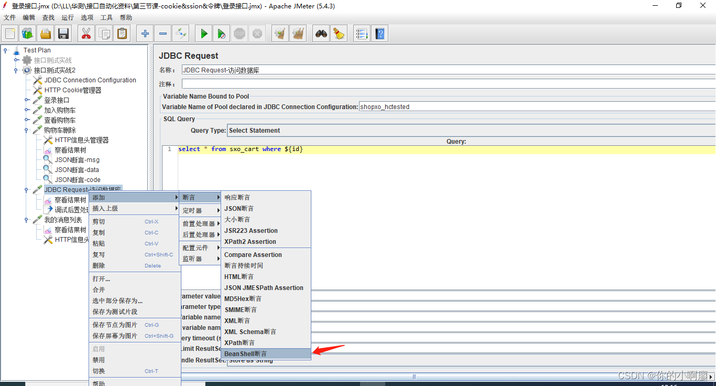Open the 文件 menu
The width and height of the screenshot is (716, 386).
click(9, 17)
